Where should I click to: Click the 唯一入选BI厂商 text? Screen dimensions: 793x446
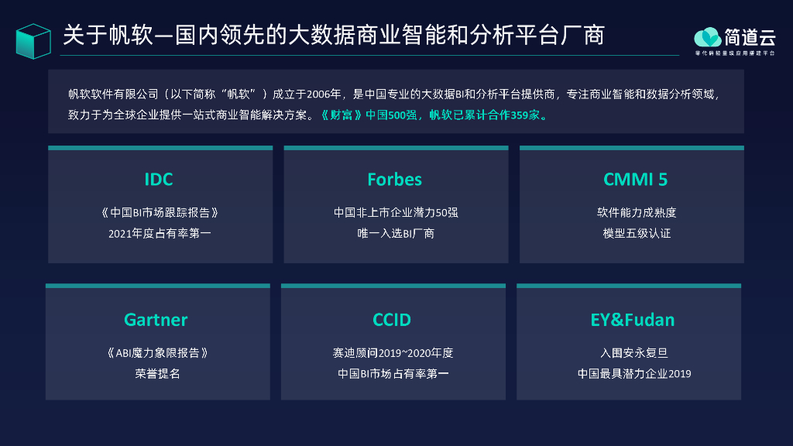click(x=396, y=233)
